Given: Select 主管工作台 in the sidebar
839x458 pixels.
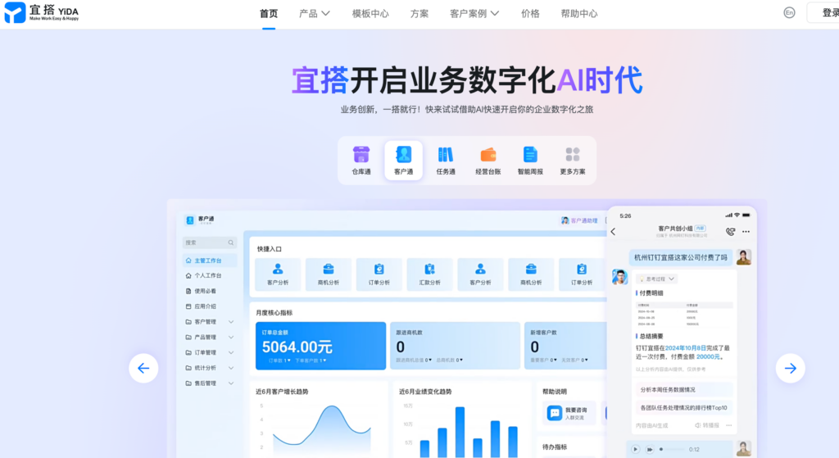Looking at the screenshot, I should (210, 261).
